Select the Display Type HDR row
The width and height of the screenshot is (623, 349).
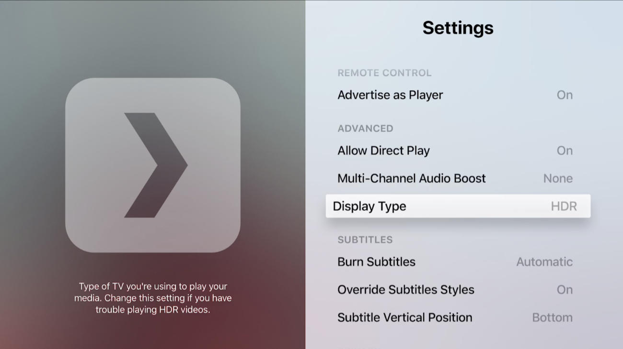click(458, 206)
